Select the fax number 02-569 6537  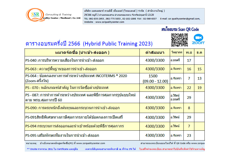click(x=150, y=19)
